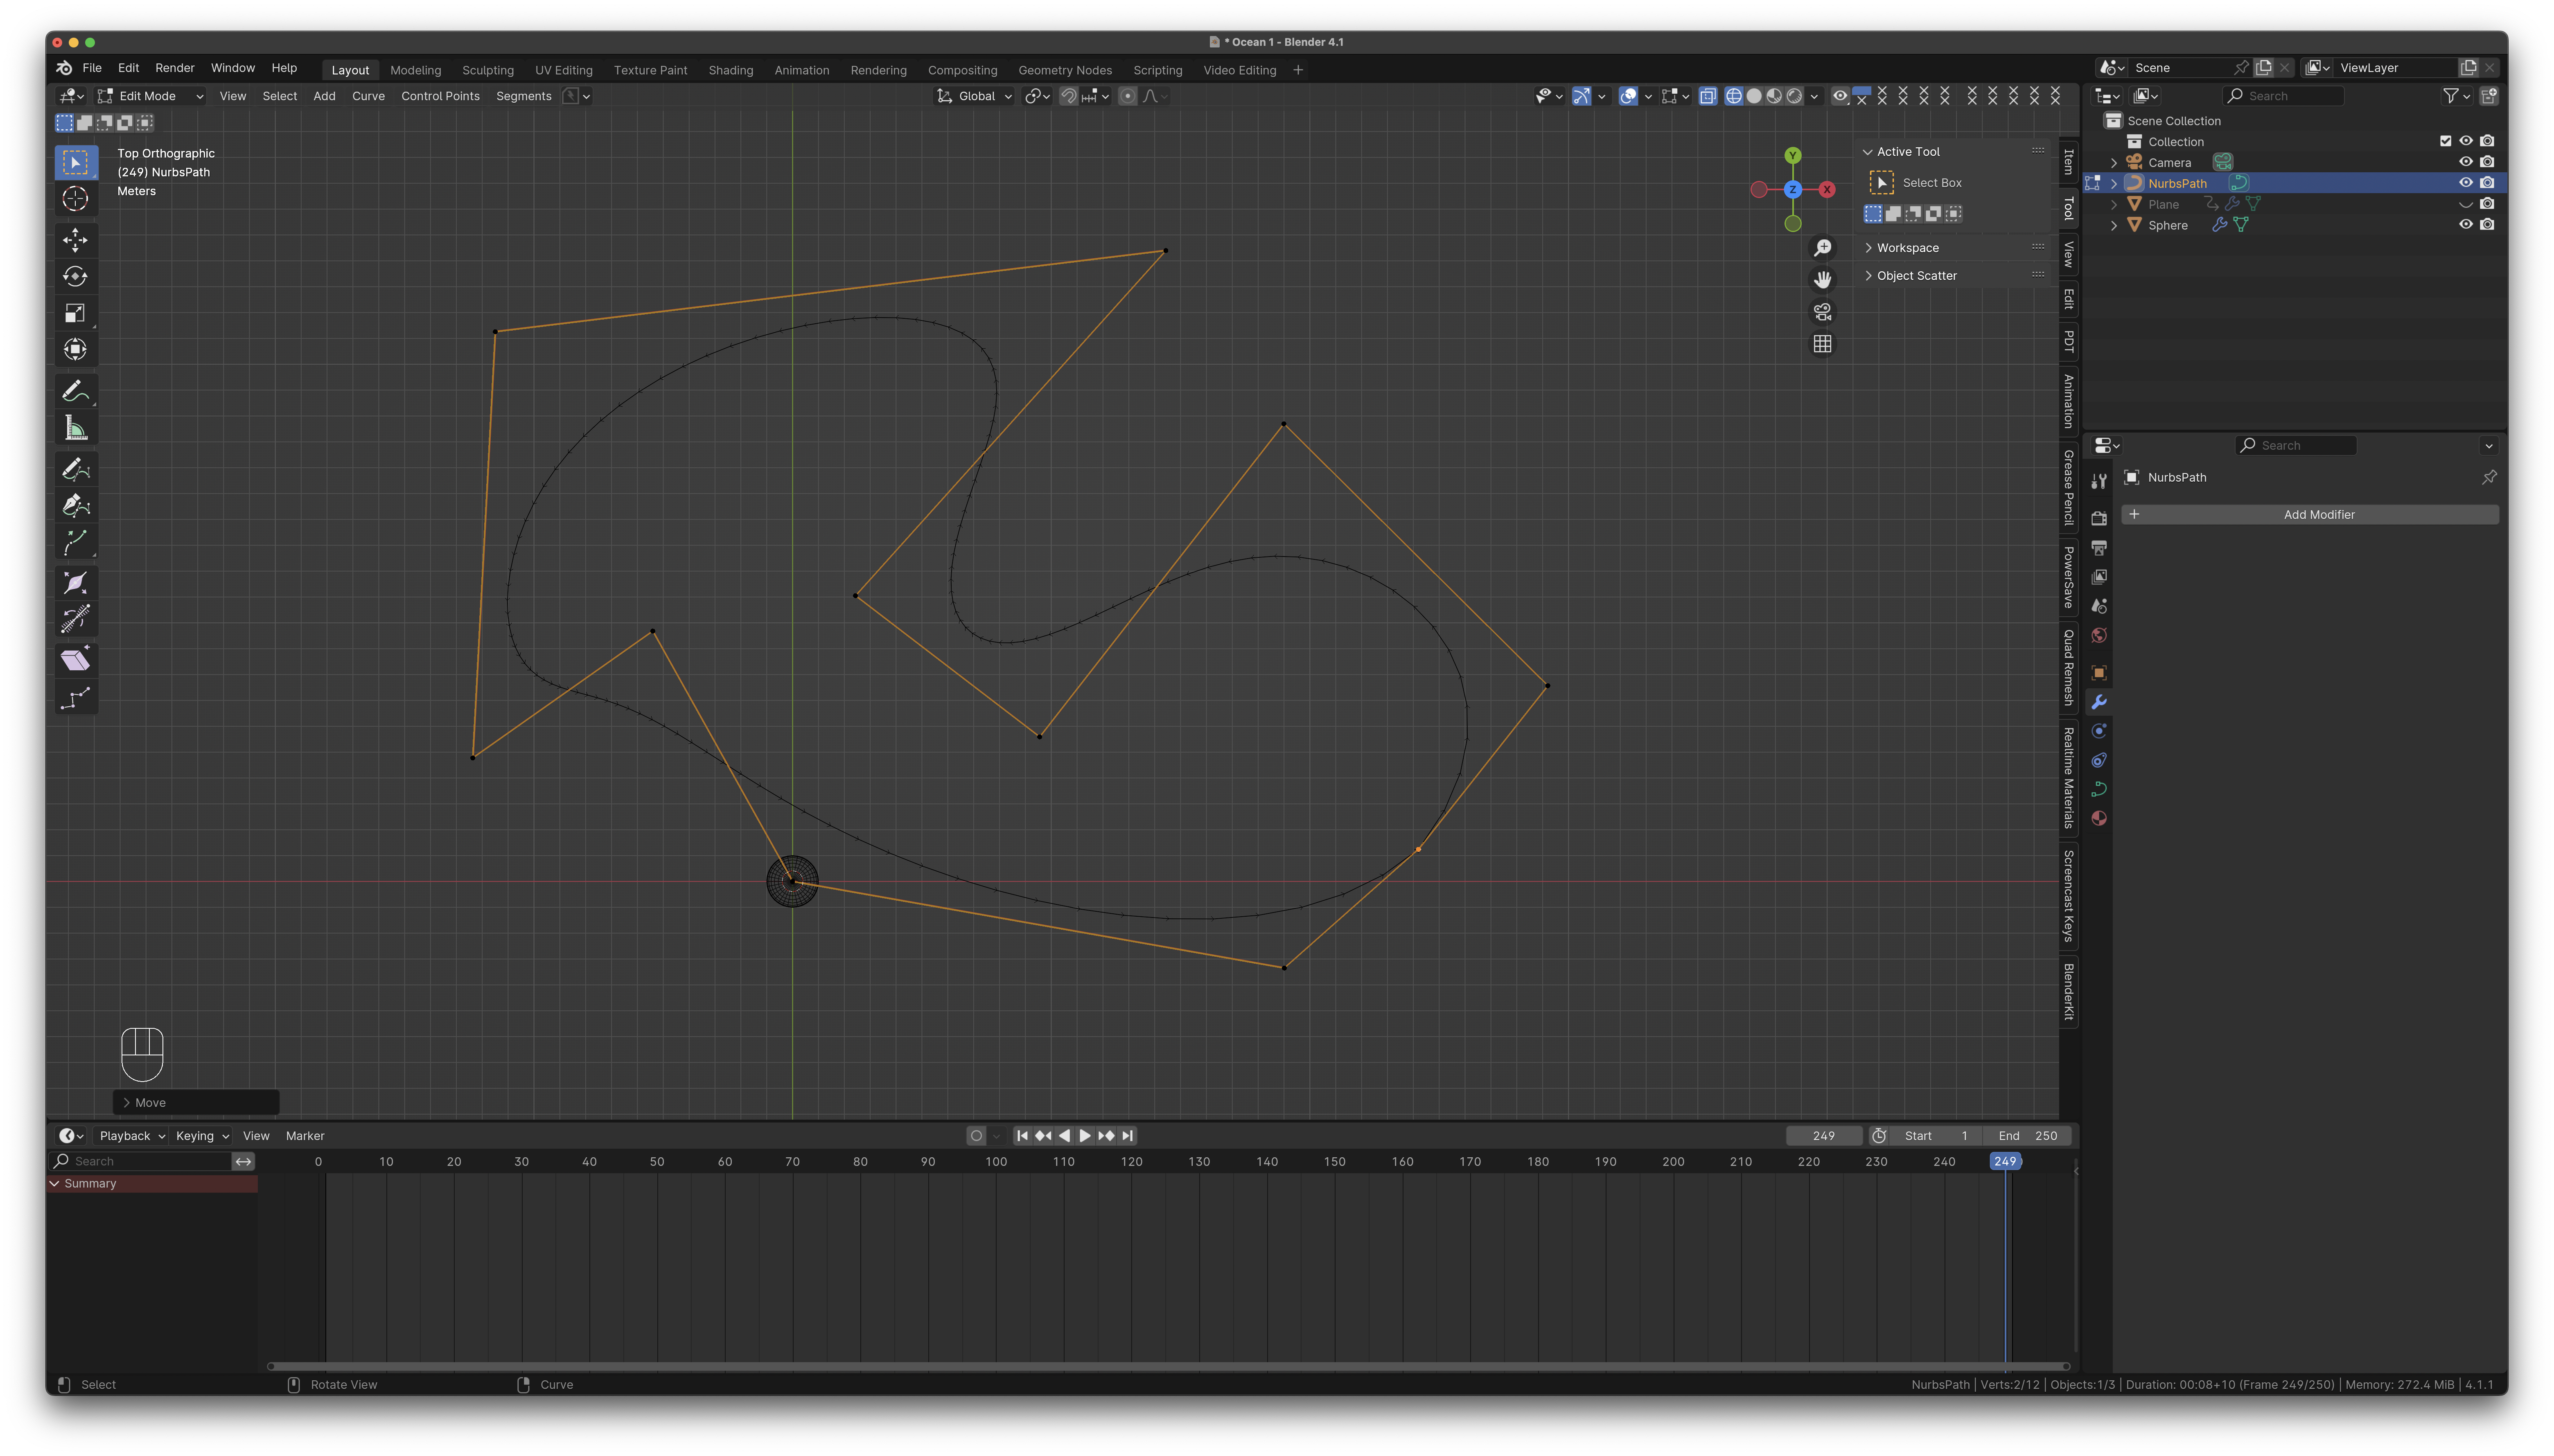Viewport: 2554px width, 1456px height.
Task: Hide the NurbsPath in the viewport
Action: 2466,183
